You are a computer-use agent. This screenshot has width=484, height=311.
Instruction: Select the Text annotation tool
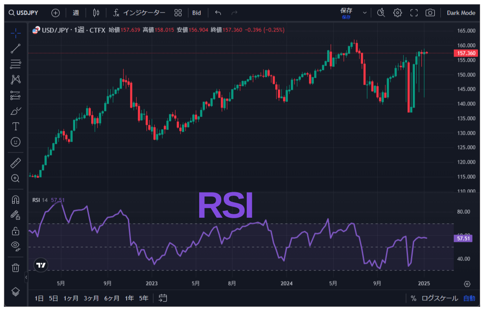tap(16, 127)
